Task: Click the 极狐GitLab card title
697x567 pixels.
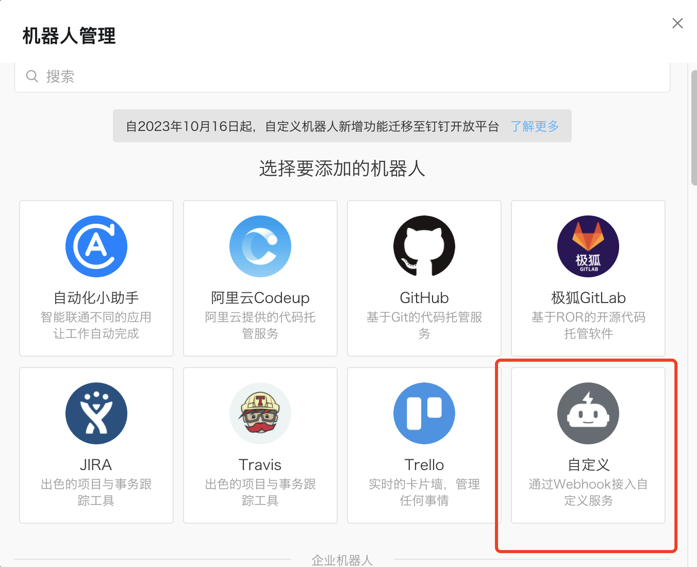Action: (x=588, y=298)
